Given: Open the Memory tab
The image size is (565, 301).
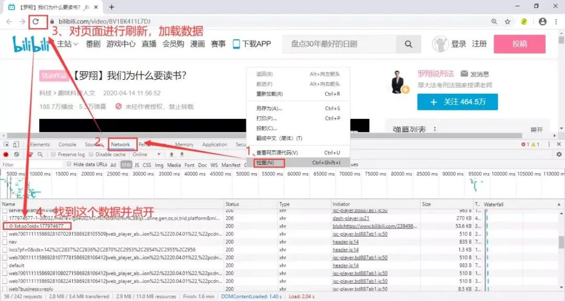Looking at the screenshot, I should (x=184, y=144).
